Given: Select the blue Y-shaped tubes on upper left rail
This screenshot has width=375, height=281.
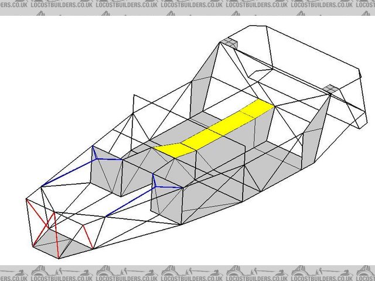Looking at the screenshot, I should tap(97, 157).
